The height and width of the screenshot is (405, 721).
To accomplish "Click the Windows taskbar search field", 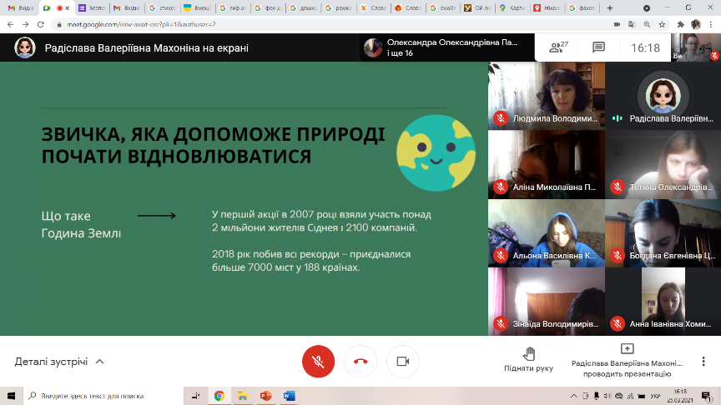I will (100, 396).
